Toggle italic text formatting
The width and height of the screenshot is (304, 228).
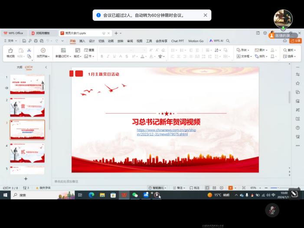pyautogui.click(x=108, y=56)
